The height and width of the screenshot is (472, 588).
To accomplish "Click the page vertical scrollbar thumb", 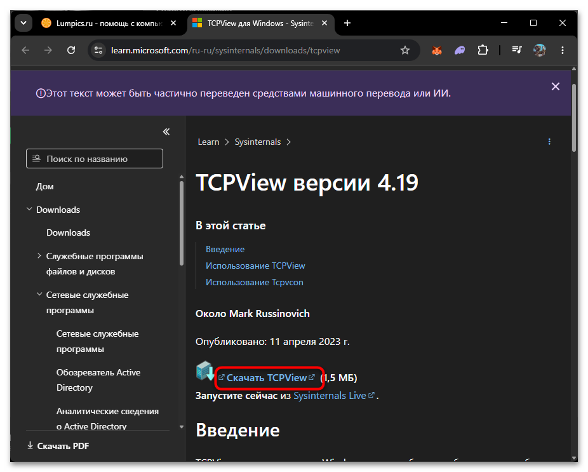I will 574,118.
